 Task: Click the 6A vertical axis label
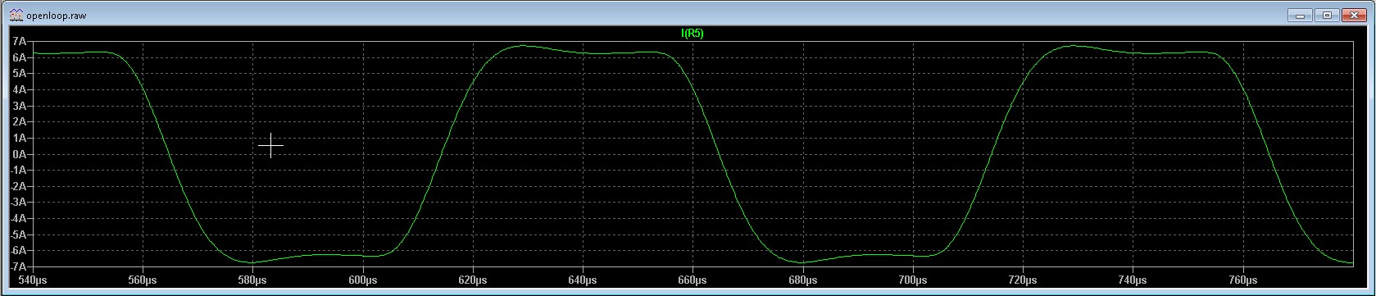(20, 57)
